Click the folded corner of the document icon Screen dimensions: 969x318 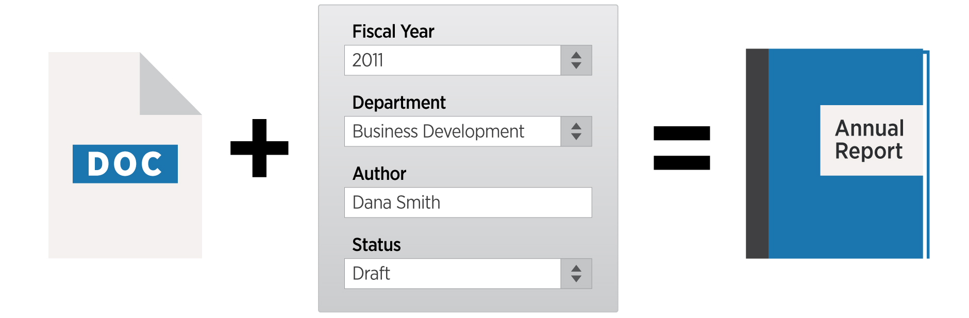pos(170,83)
